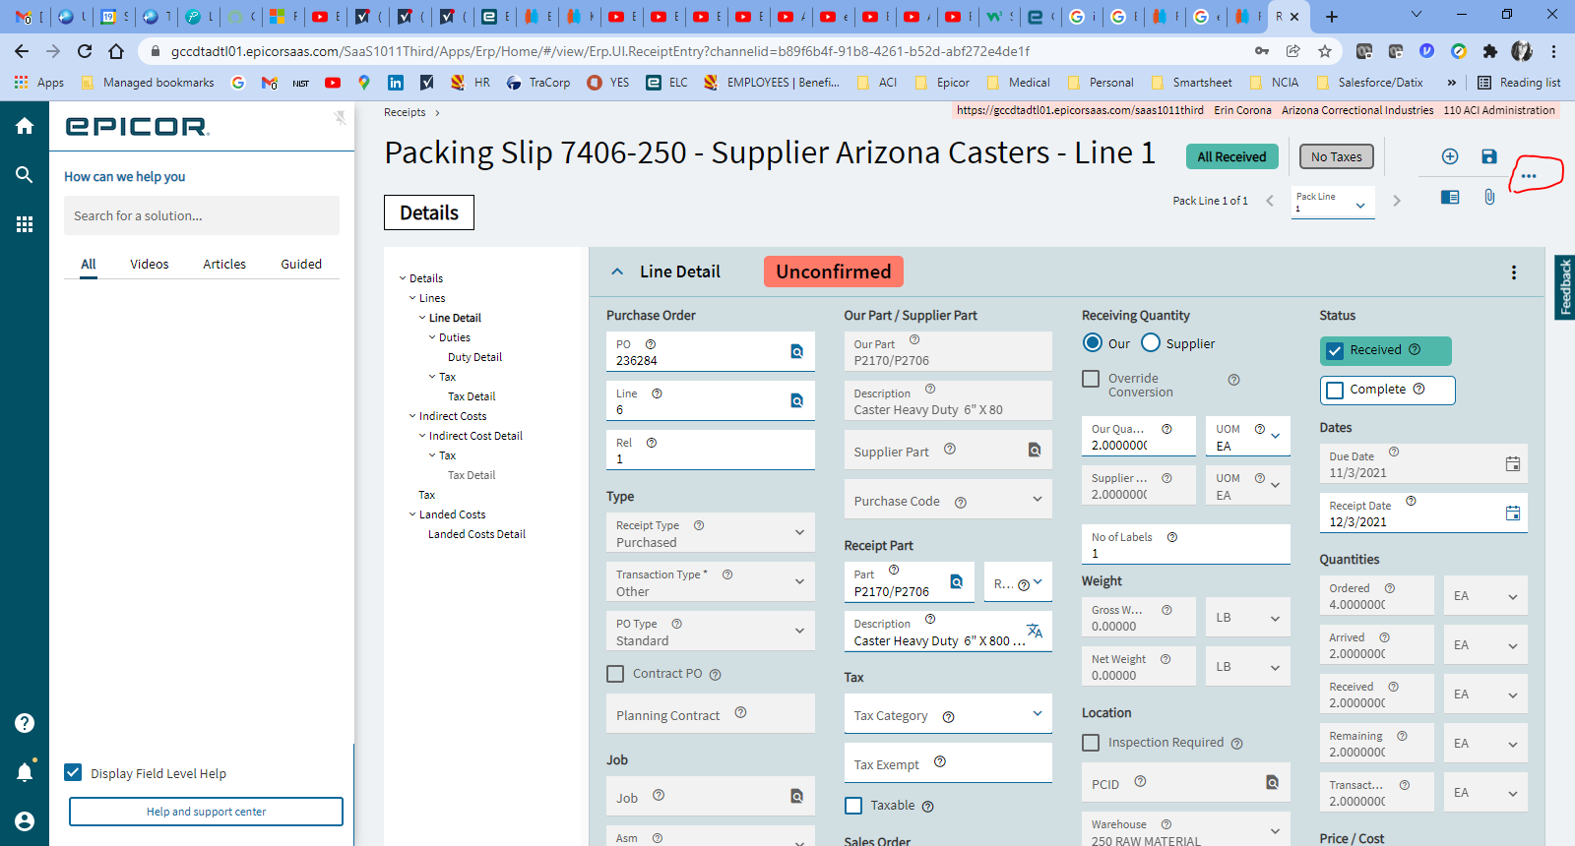
Task: Open the overflow three-dots menu near Save
Action: point(1529,176)
